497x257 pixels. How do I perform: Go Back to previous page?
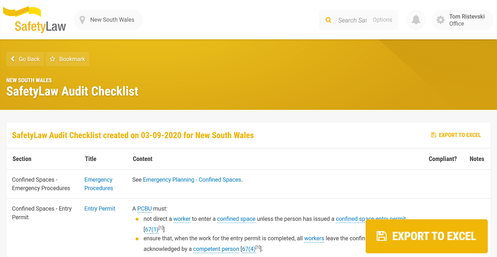(26, 59)
